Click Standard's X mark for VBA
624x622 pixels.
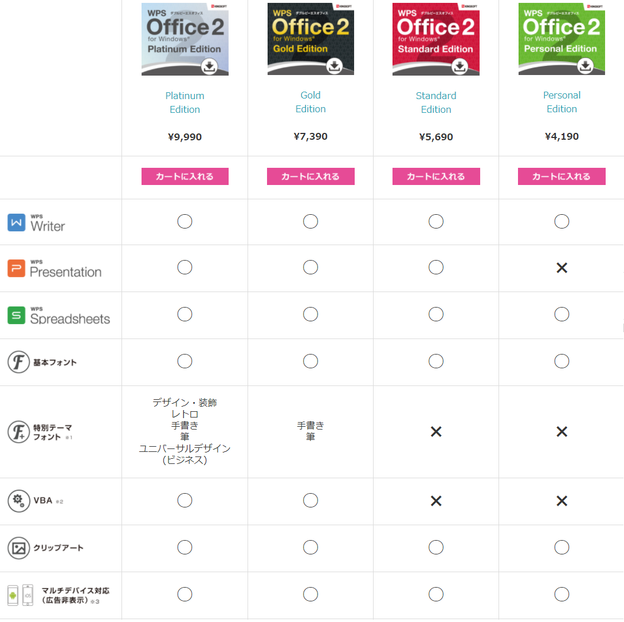435,501
